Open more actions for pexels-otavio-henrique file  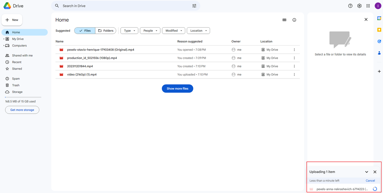(x=294, y=50)
